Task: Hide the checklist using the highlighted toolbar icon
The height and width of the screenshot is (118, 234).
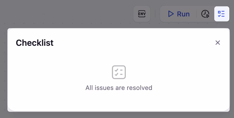Action: coord(221,14)
